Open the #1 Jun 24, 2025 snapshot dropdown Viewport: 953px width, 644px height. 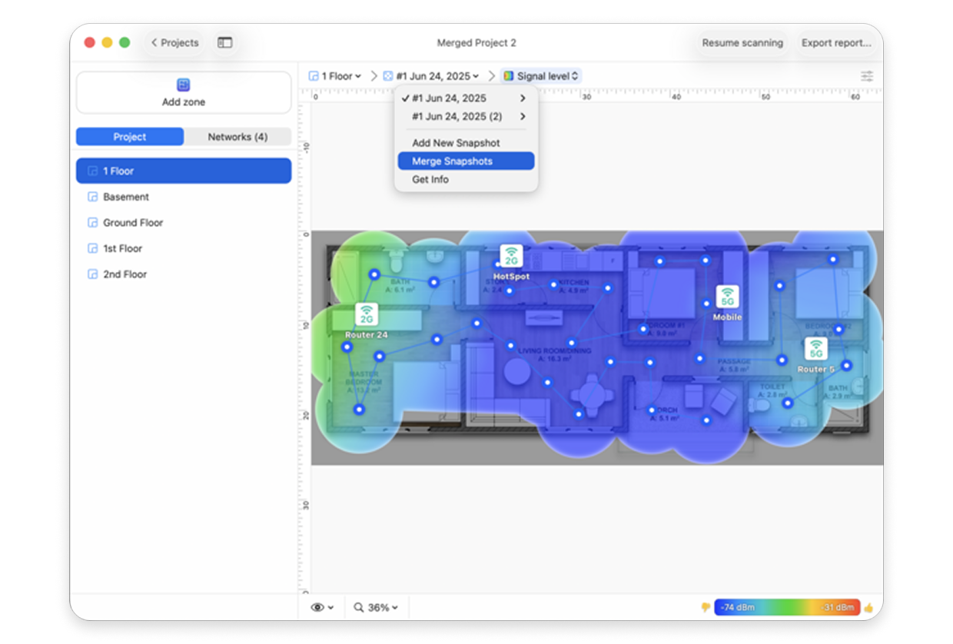coord(431,76)
